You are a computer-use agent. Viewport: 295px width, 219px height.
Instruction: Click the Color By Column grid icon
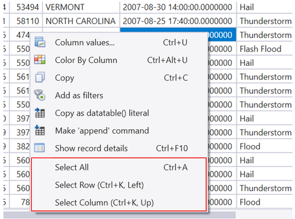[39, 60]
